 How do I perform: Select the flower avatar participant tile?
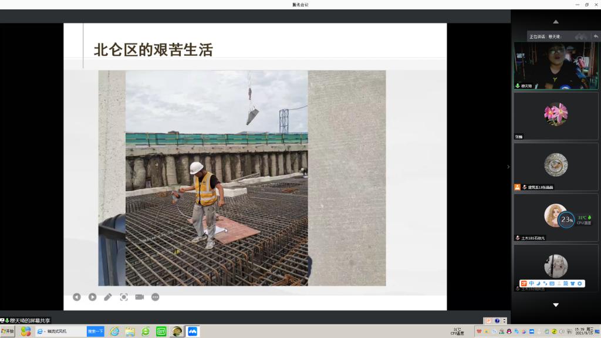pos(555,116)
